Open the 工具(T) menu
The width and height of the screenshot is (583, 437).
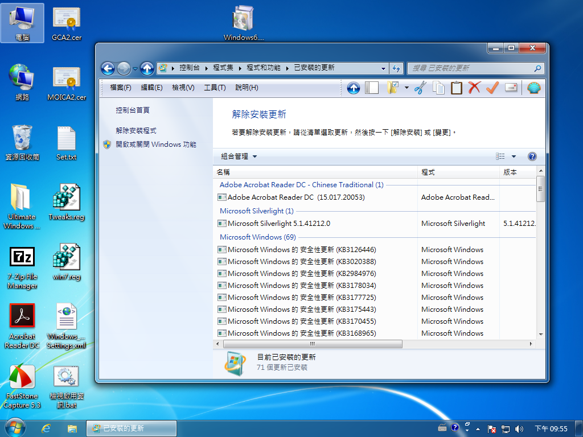215,88
